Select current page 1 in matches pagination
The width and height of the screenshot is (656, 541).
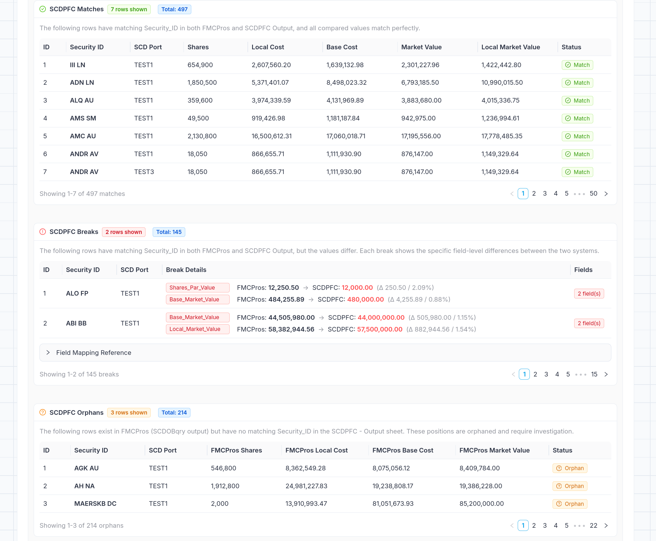tap(523, 194)
